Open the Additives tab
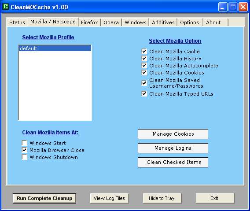250x211 pixels. [x=163, y=22]
